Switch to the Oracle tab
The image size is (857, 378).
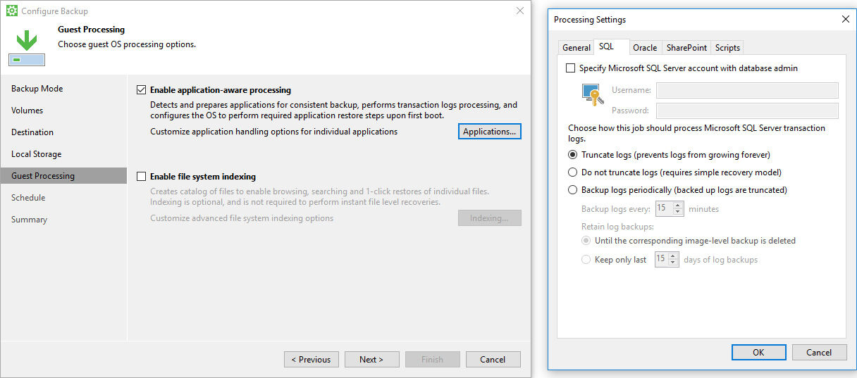coord(644,48)
